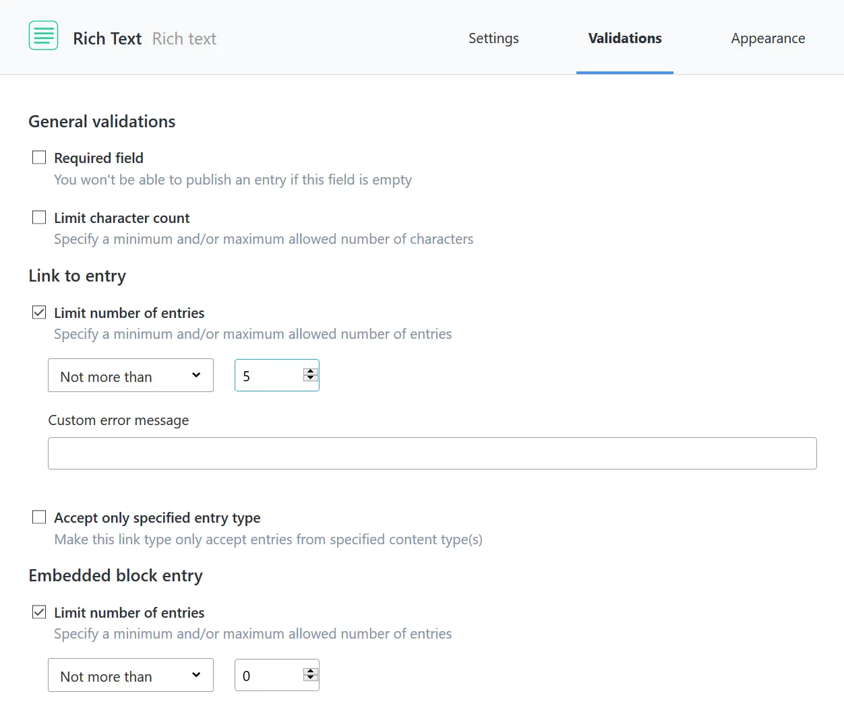Click the Limit character count label
Viewport: 844px width, 712px height.
pyautogui.click(x=121, y=218)
